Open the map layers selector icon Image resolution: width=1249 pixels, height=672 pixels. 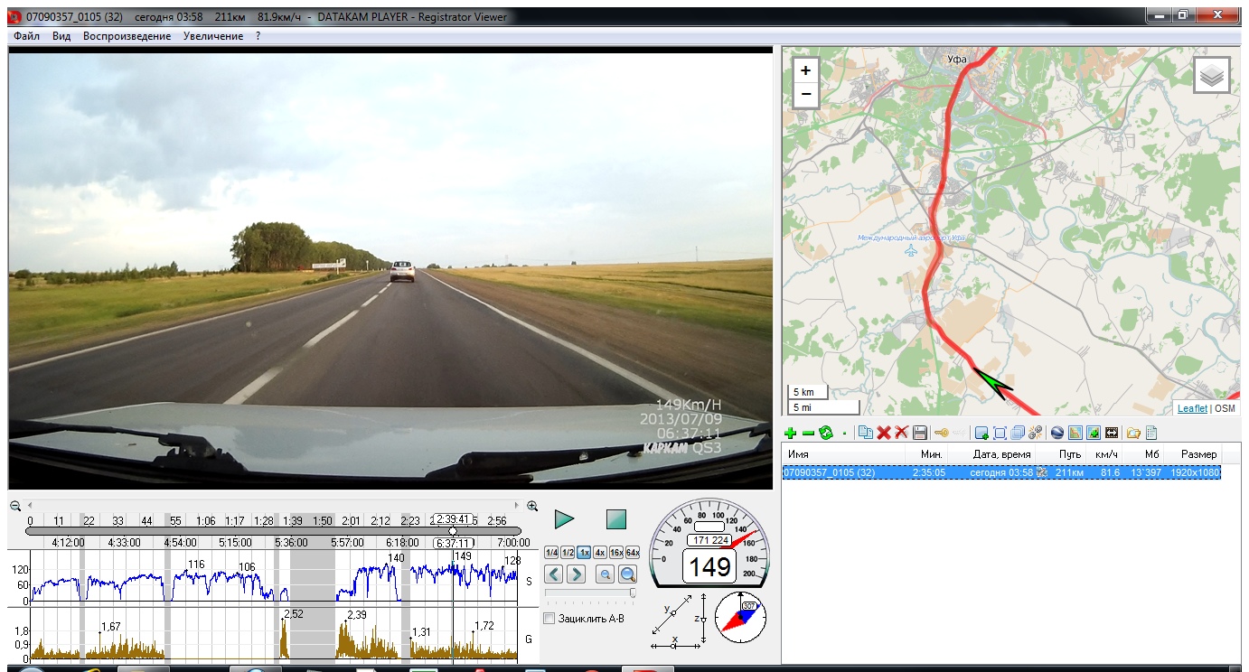click(1212, 76)
